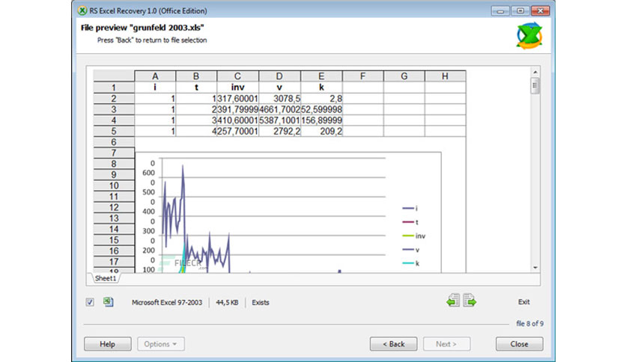Screen dimensions: 626x362
Task: Switch to the Sheet1 tab
Action: (x=106, y=278)
